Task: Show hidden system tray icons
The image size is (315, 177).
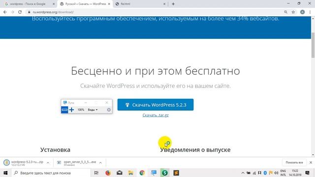Action: point(243,173)
